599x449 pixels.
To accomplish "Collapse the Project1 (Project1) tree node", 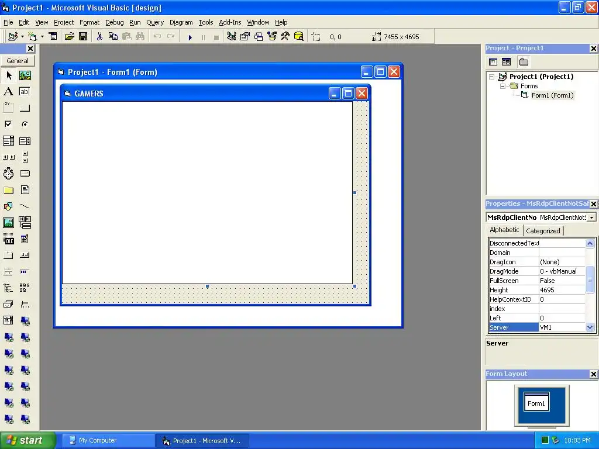I will tap(492, 77).
